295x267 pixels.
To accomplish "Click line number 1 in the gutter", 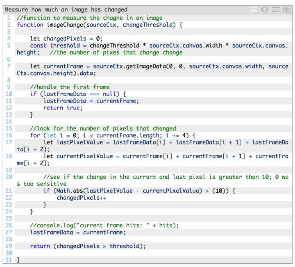I will coord(9,18).
